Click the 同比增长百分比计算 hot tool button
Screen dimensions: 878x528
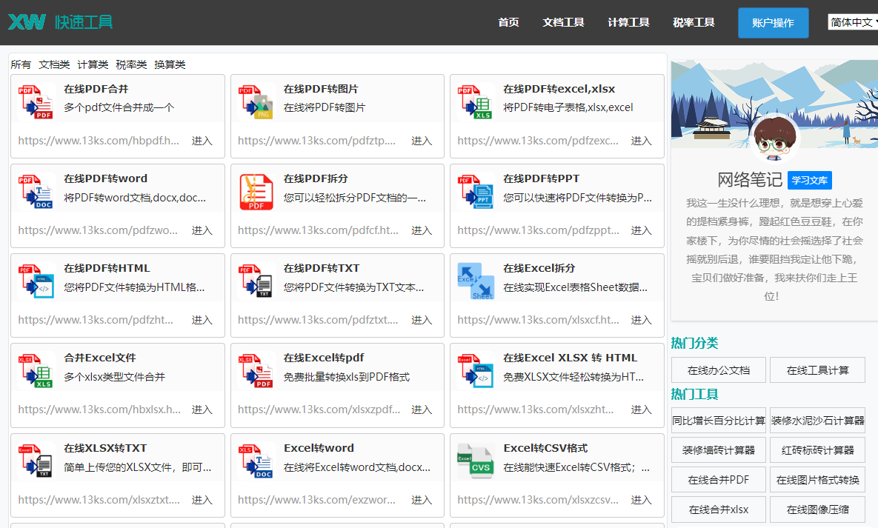click(718, 421)
